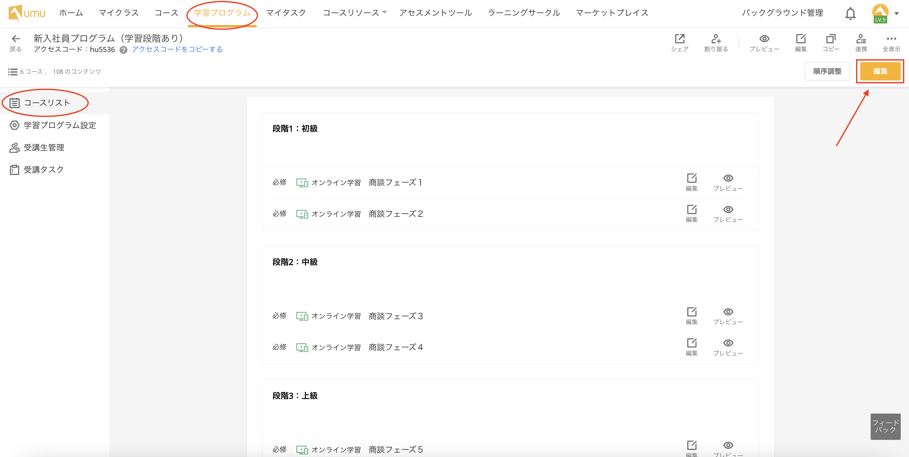909x457 pixels.
Task: Click the Copy (コピー) icon in header
Action: (830, 39)
